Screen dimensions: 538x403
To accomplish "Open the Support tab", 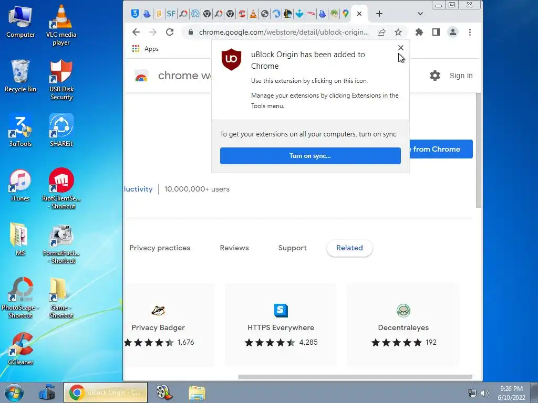I will pos(292,248).
